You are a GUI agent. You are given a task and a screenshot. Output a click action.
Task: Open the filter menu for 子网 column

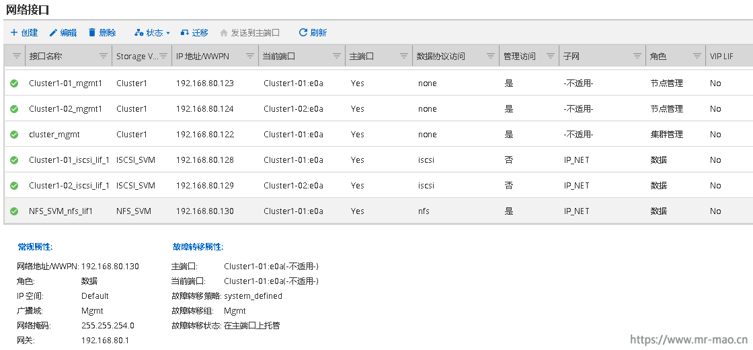(x=637, y=56)
